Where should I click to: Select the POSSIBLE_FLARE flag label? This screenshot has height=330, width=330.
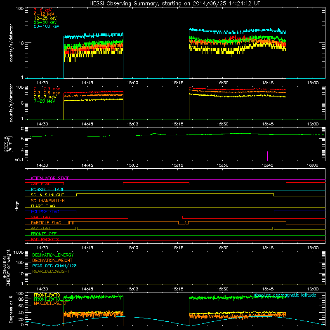[x=47, y=189]
